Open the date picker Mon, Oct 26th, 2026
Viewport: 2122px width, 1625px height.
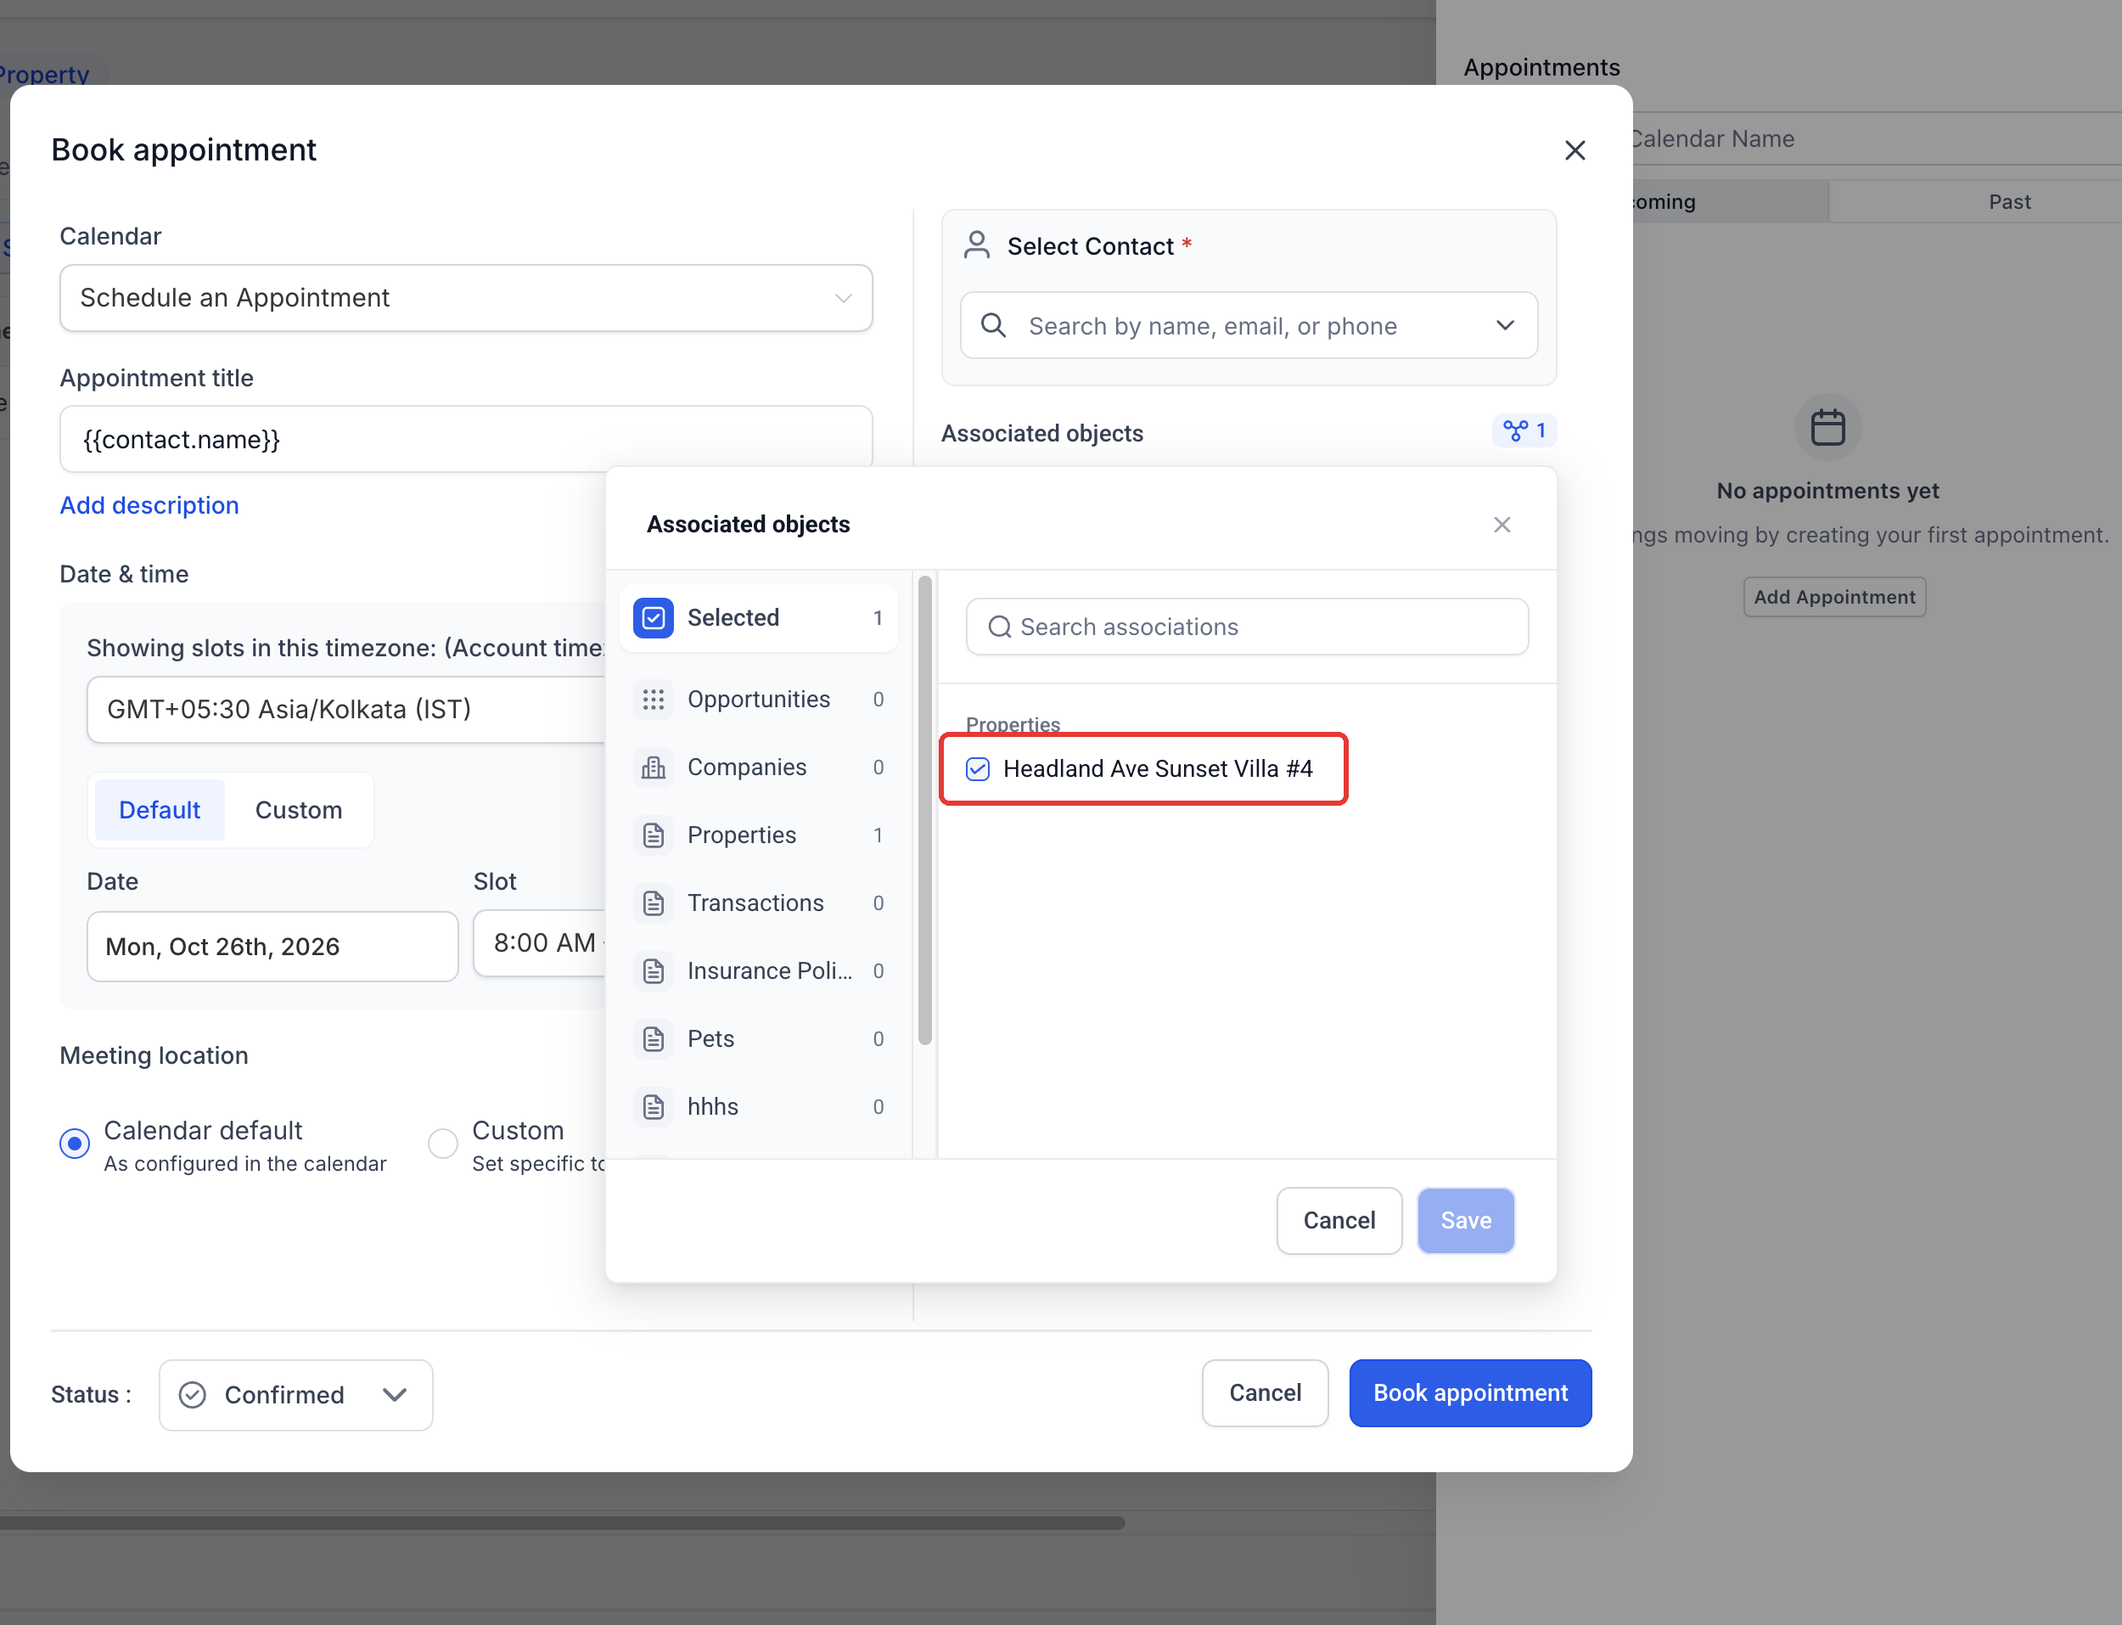pyautogui.click(x=272, y=946)
